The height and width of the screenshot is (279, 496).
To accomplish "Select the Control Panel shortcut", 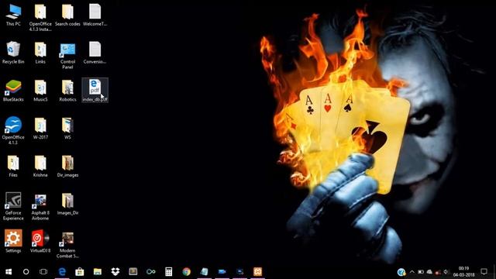I will click(x=67, y=56).
